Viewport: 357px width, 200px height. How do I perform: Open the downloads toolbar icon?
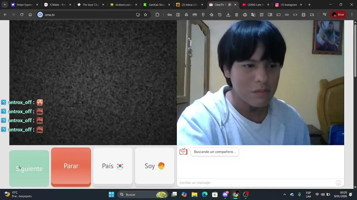pos(228,15)
